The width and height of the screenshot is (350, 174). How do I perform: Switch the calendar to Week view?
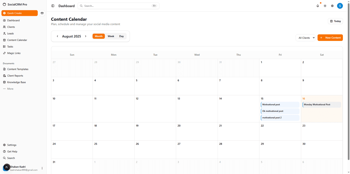click(111, 36)
